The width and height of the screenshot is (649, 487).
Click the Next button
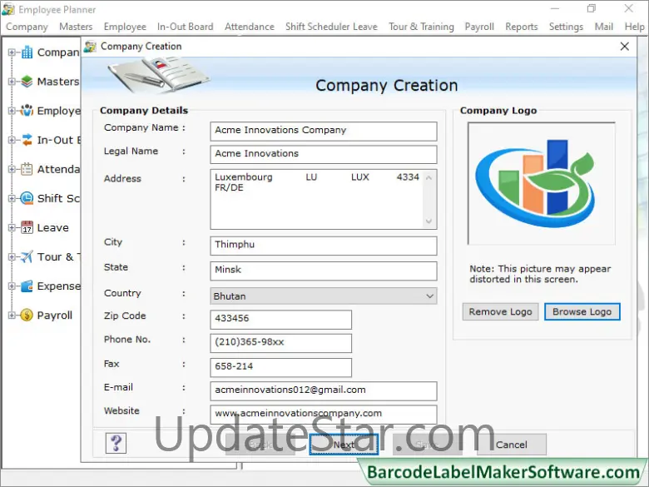coord(344,445)
